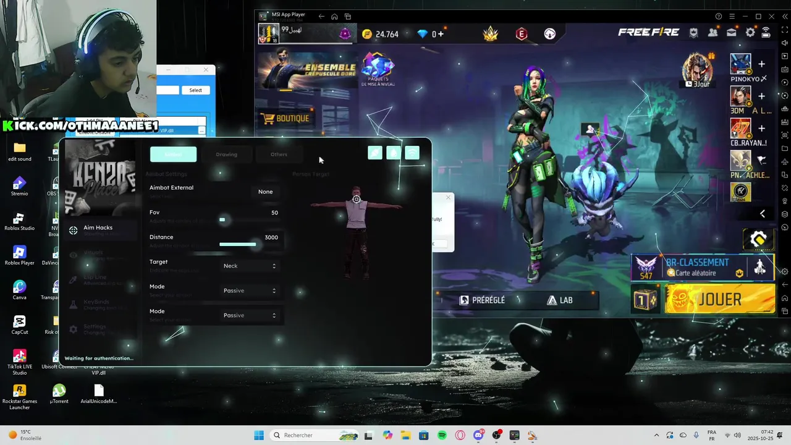Open the guild shield icon in Free Fire
791x445 pixels.
[694, 33]
